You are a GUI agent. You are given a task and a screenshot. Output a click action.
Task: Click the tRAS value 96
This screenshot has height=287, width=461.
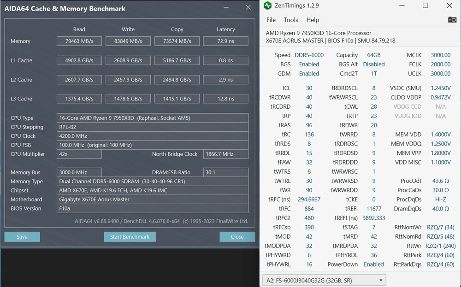pos(309,125)
